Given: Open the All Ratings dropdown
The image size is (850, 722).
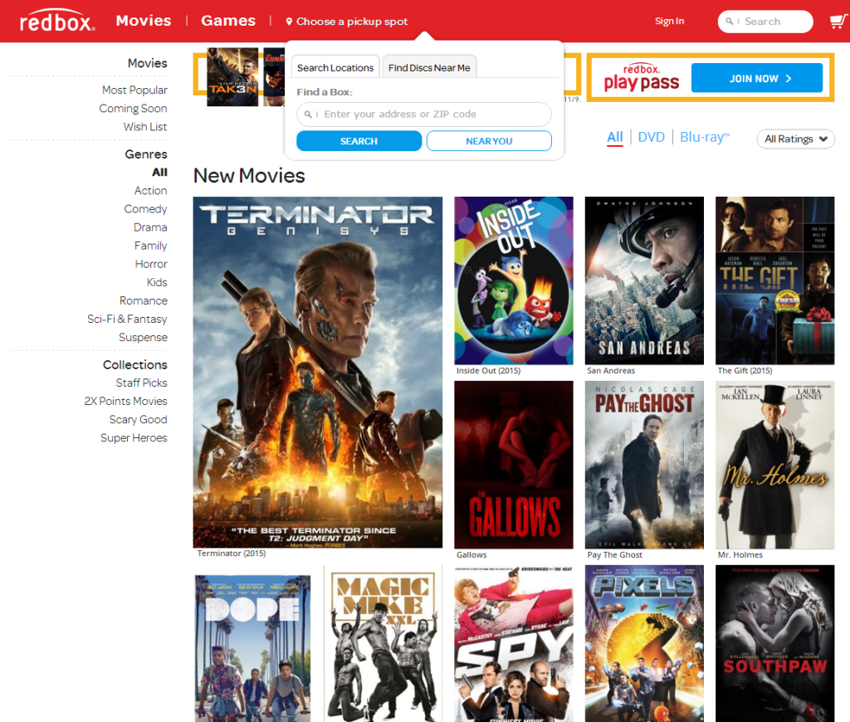Looking at the screenshot, I should tap(795, 139).
